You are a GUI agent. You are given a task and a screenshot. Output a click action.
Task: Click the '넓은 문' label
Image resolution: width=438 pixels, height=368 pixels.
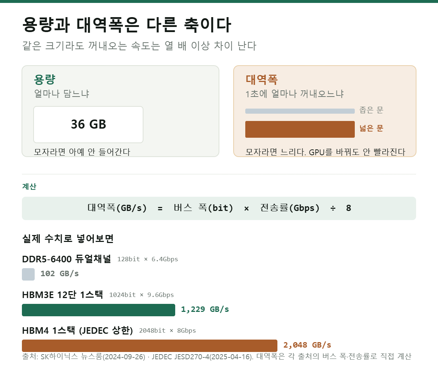[371, 128]
